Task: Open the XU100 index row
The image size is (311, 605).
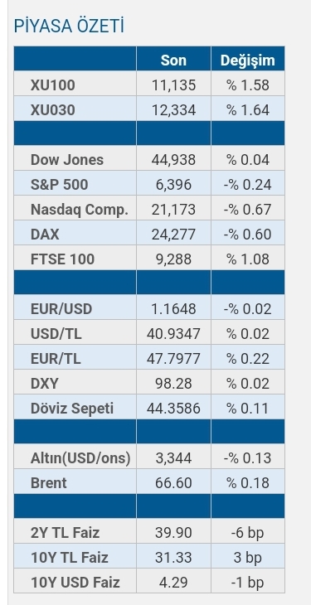Action: click(149, 85)
